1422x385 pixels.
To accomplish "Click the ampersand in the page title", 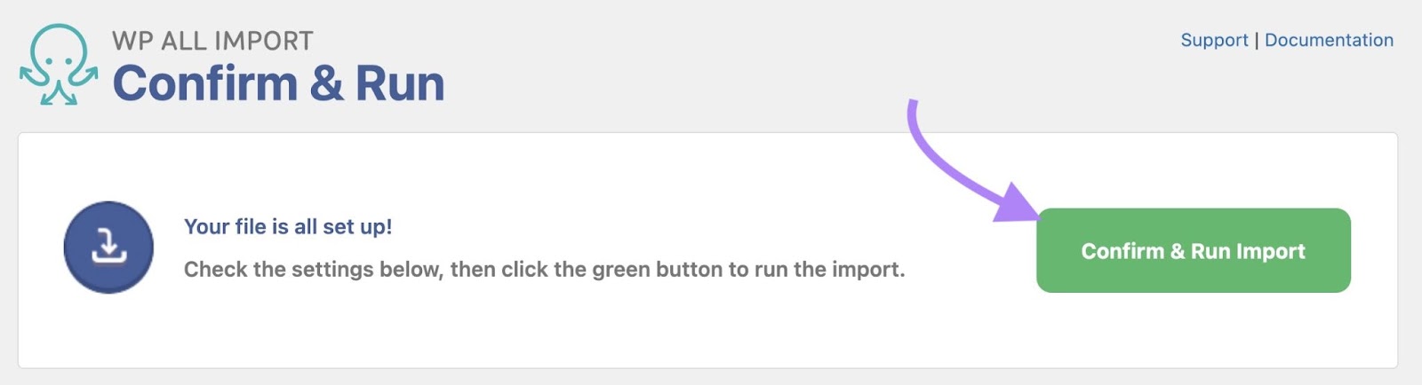I will pos(326,83).
